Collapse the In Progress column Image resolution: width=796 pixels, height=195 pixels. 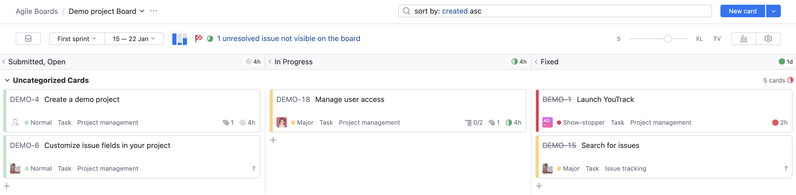[270, 62]
